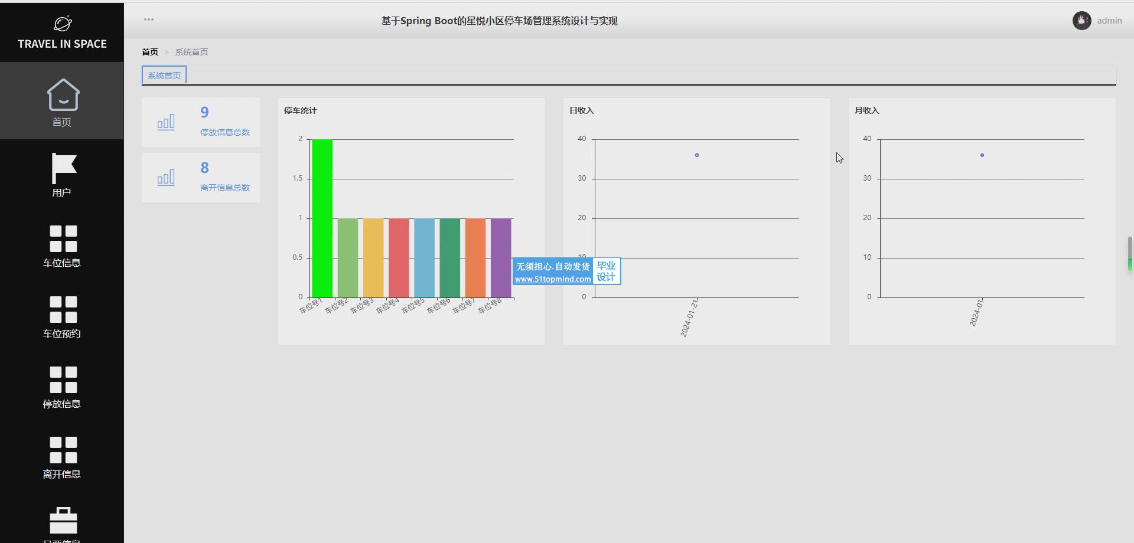This screenshot has width=1134, height=543.
Task: Click the bright green 车位号1 bar
Action: coord(322,218)
